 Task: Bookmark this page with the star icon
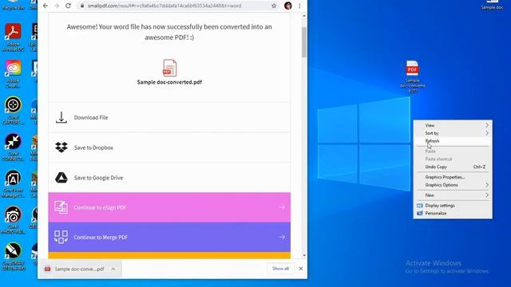(274, 6)
